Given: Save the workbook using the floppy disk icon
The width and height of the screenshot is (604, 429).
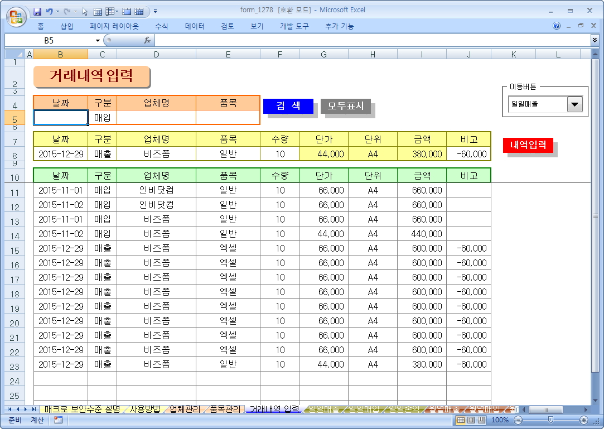Looking at the screenshot, I should click(38, 11).
